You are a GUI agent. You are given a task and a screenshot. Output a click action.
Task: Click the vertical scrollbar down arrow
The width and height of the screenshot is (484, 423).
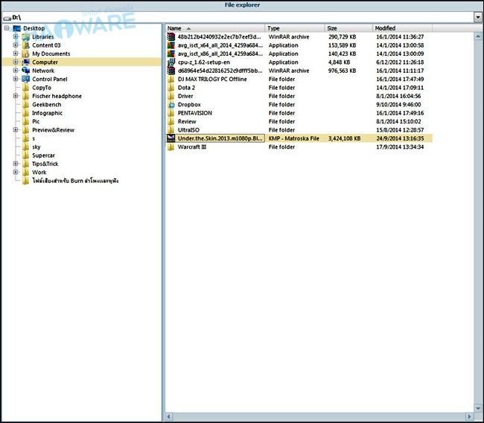point(478,409)
